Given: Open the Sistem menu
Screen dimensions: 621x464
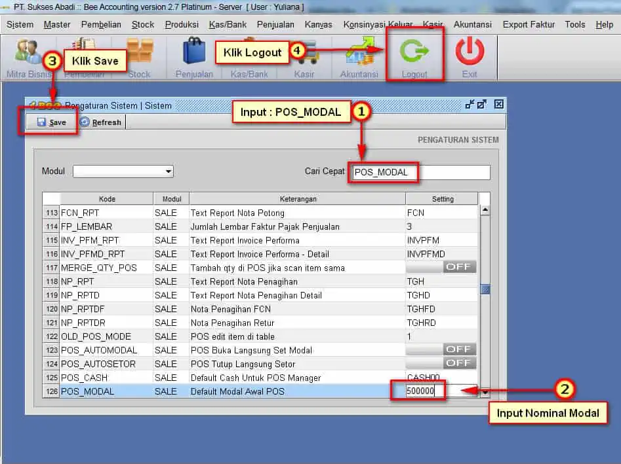Looking at the screenshot, I should tap(20, 24).
